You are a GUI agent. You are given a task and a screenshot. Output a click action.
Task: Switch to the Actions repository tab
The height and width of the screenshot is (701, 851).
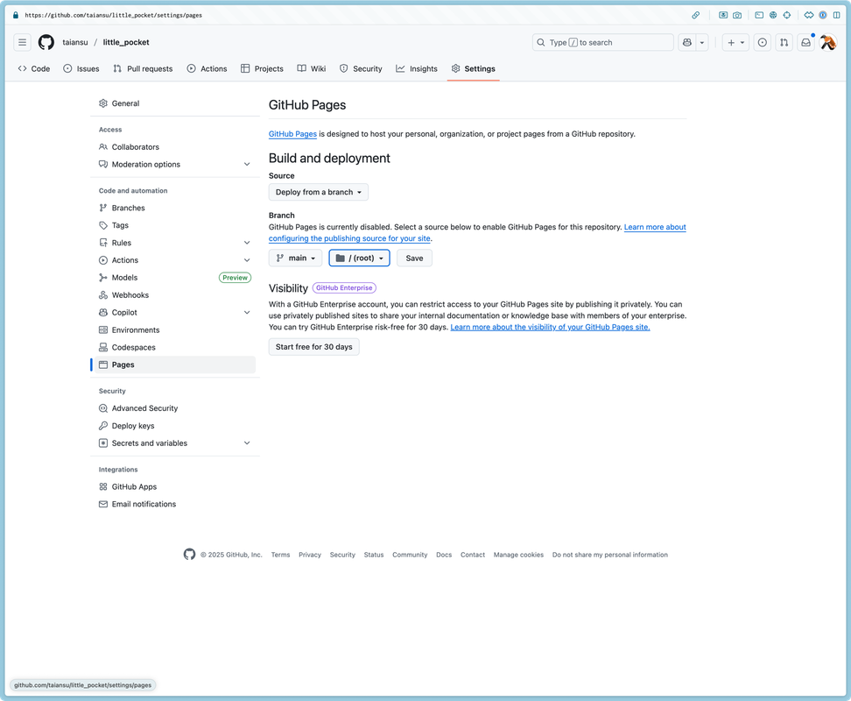(x=207, y=68)
